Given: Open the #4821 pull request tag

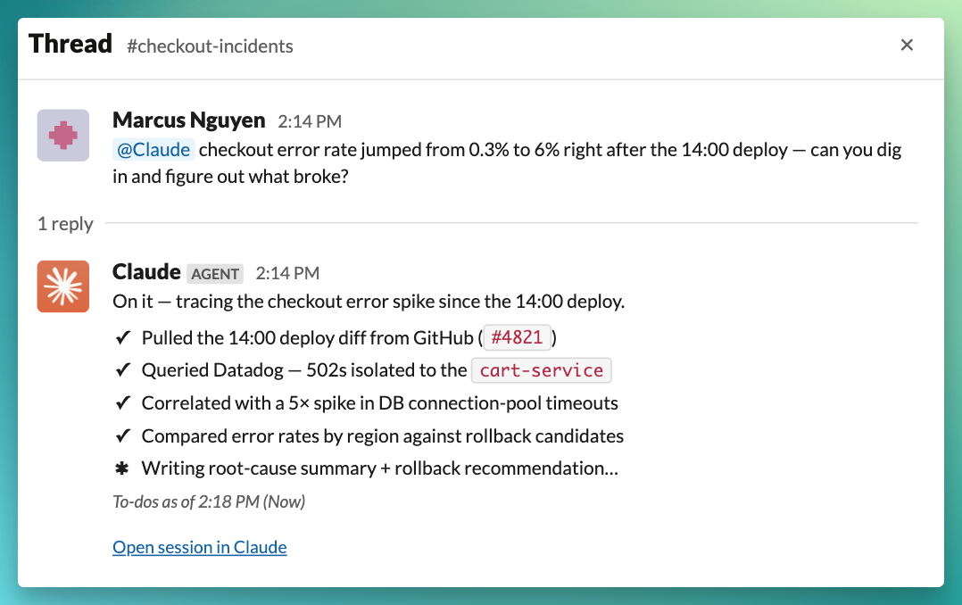Looking at the screenshot, I should (x=518, y=337).
